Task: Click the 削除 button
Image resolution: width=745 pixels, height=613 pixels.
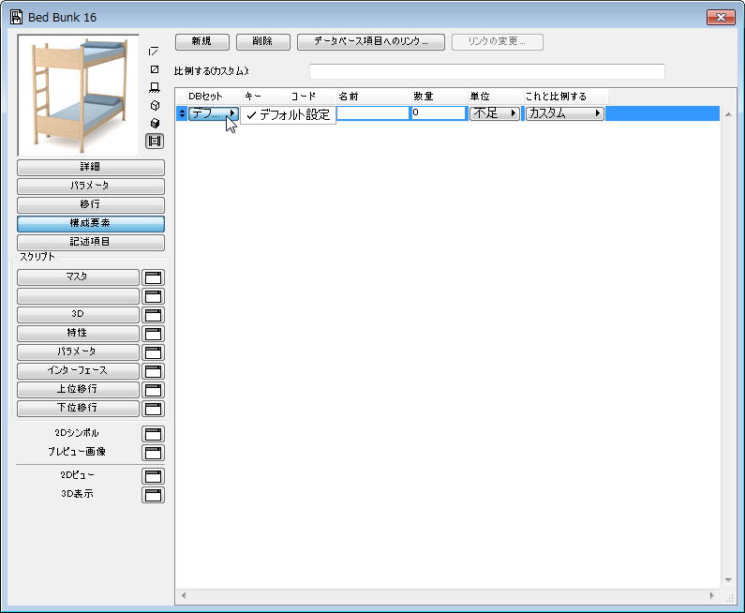Action: click(x=262, y=41)
